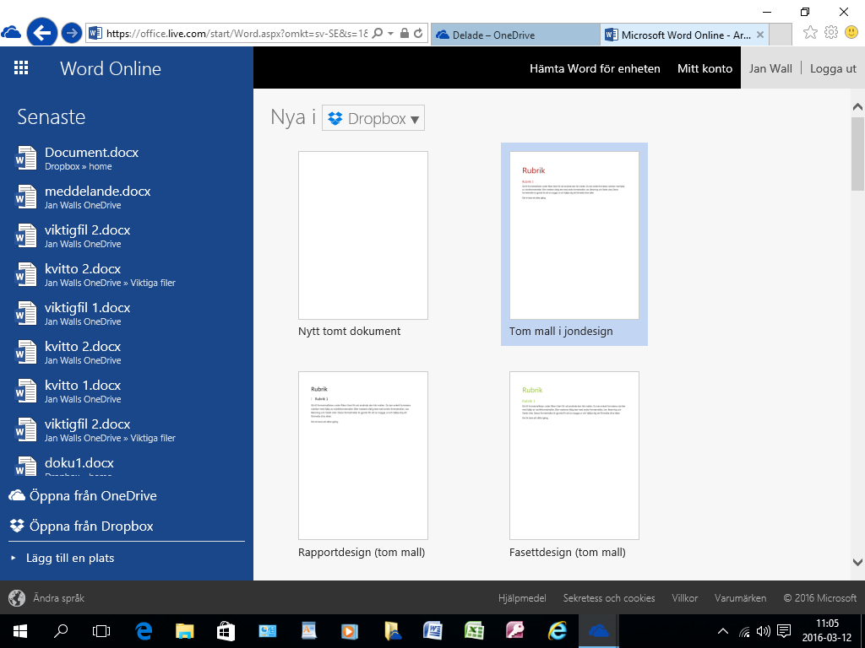Open the address bar dropdown arrow

390,34
